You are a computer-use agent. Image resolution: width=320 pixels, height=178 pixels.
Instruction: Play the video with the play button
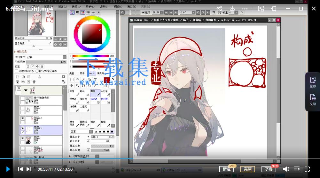(8, 169)
